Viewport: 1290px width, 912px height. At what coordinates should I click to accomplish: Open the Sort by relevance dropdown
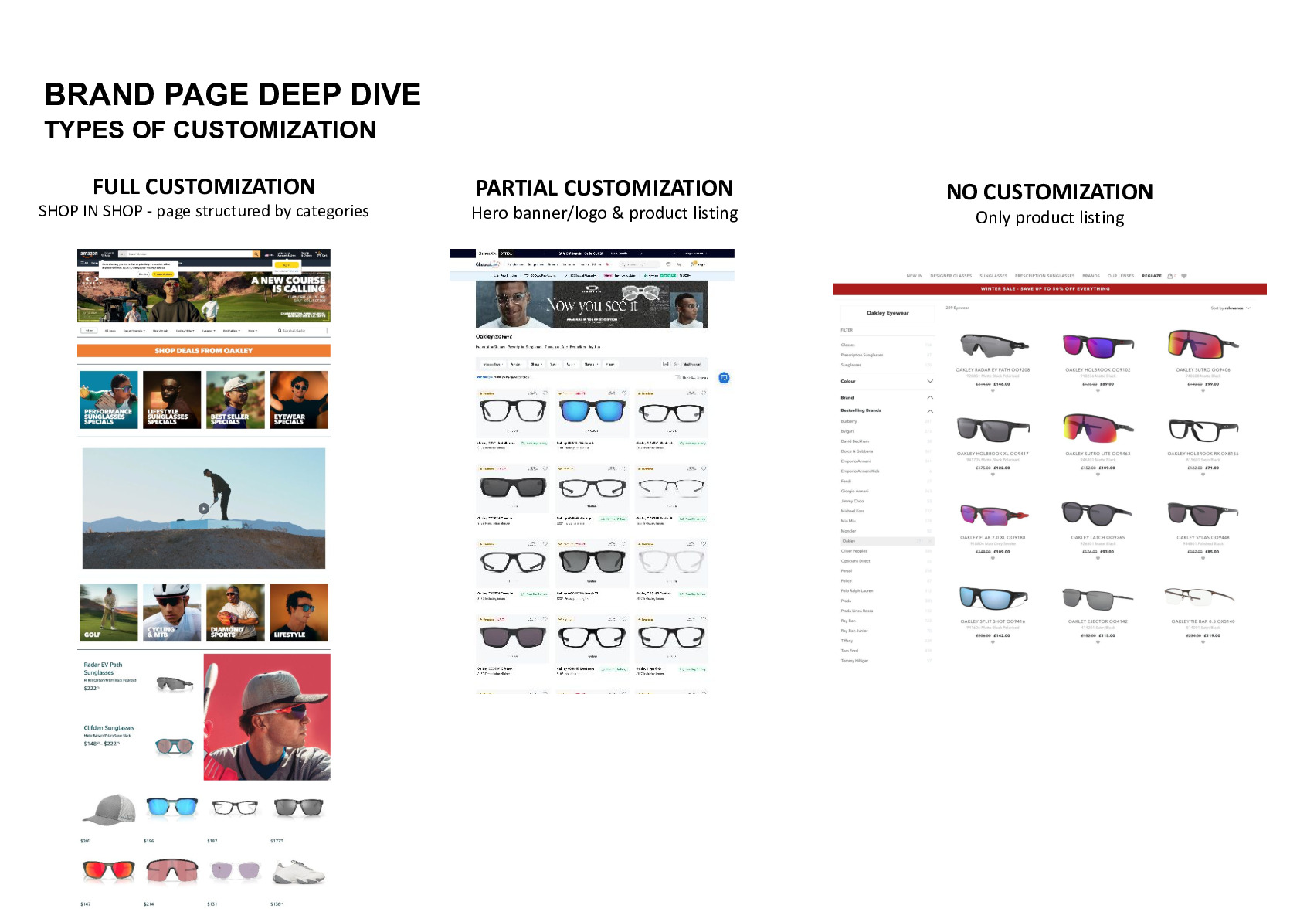tap(1231, 308)
